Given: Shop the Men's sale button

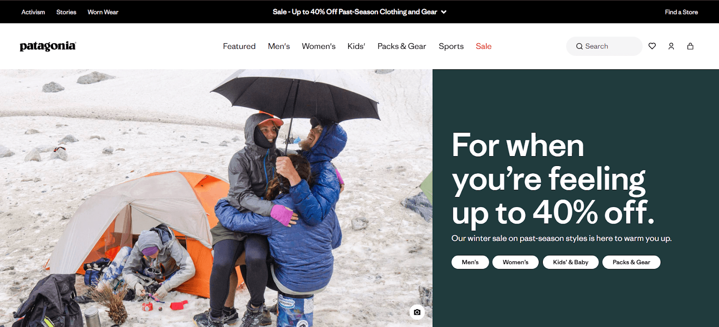Looking at the screenshot, I should pos(470,262).
